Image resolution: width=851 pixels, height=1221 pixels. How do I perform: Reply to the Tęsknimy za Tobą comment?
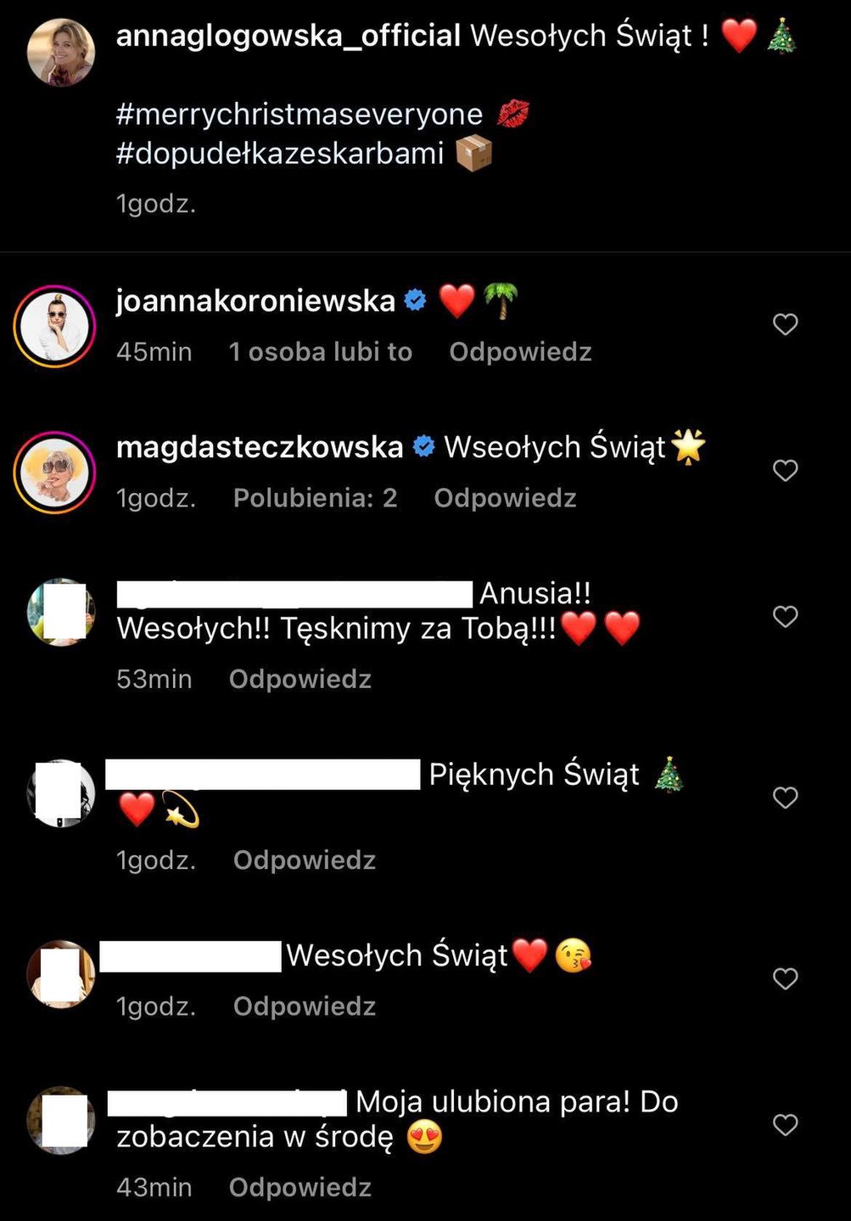pyautogui.click(x=300, y=679)
